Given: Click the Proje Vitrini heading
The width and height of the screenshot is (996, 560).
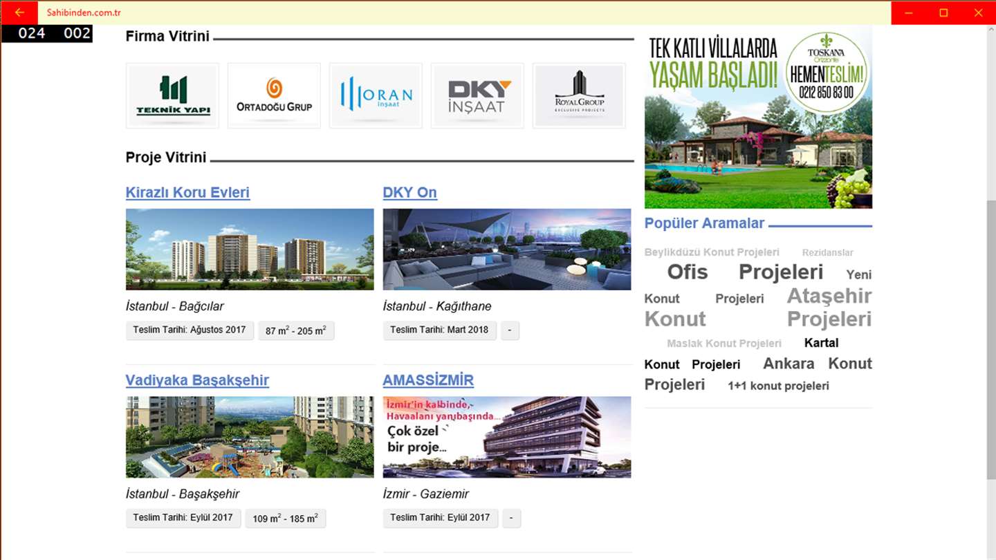Looking at the screenshot, I should [x=166, y=158].
